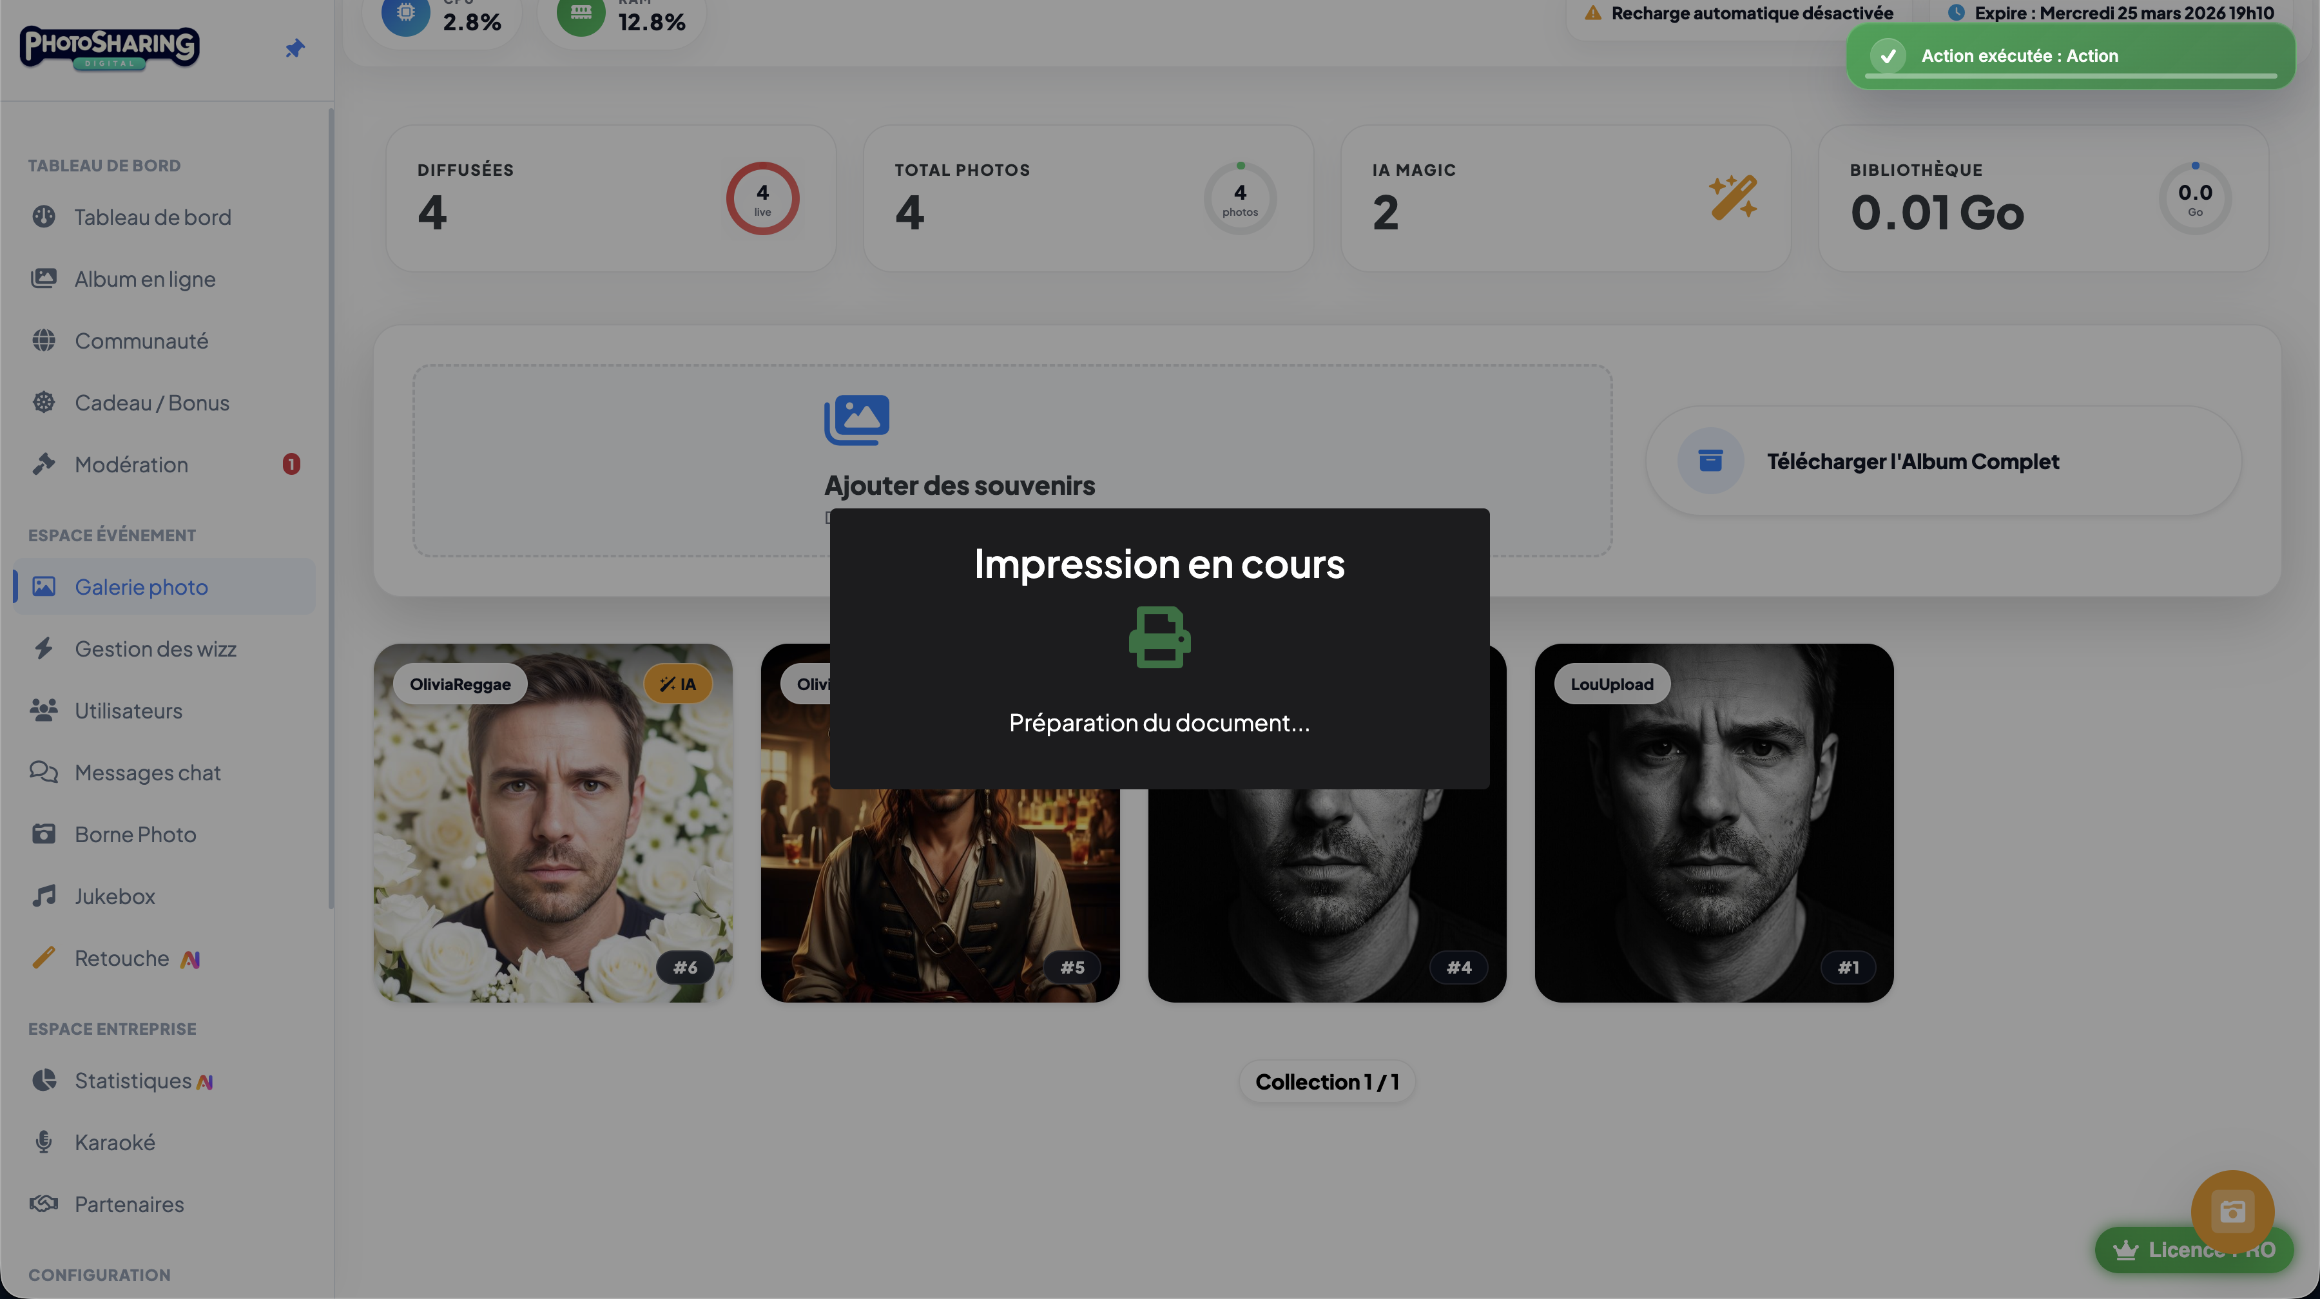Click the blue archive download icon

tap(1710, 461)
